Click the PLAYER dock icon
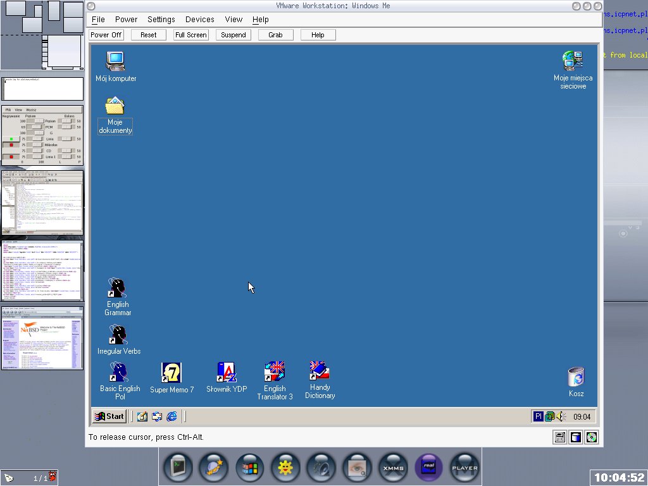 [464, 468]
